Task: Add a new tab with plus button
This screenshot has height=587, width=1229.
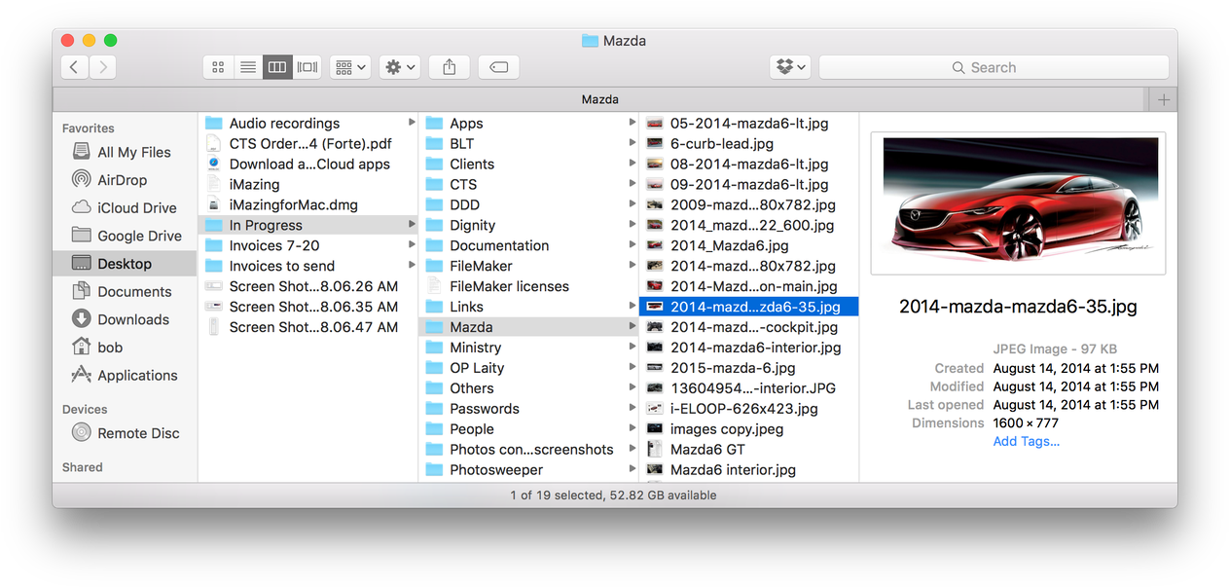Action: click(1163, 99)
